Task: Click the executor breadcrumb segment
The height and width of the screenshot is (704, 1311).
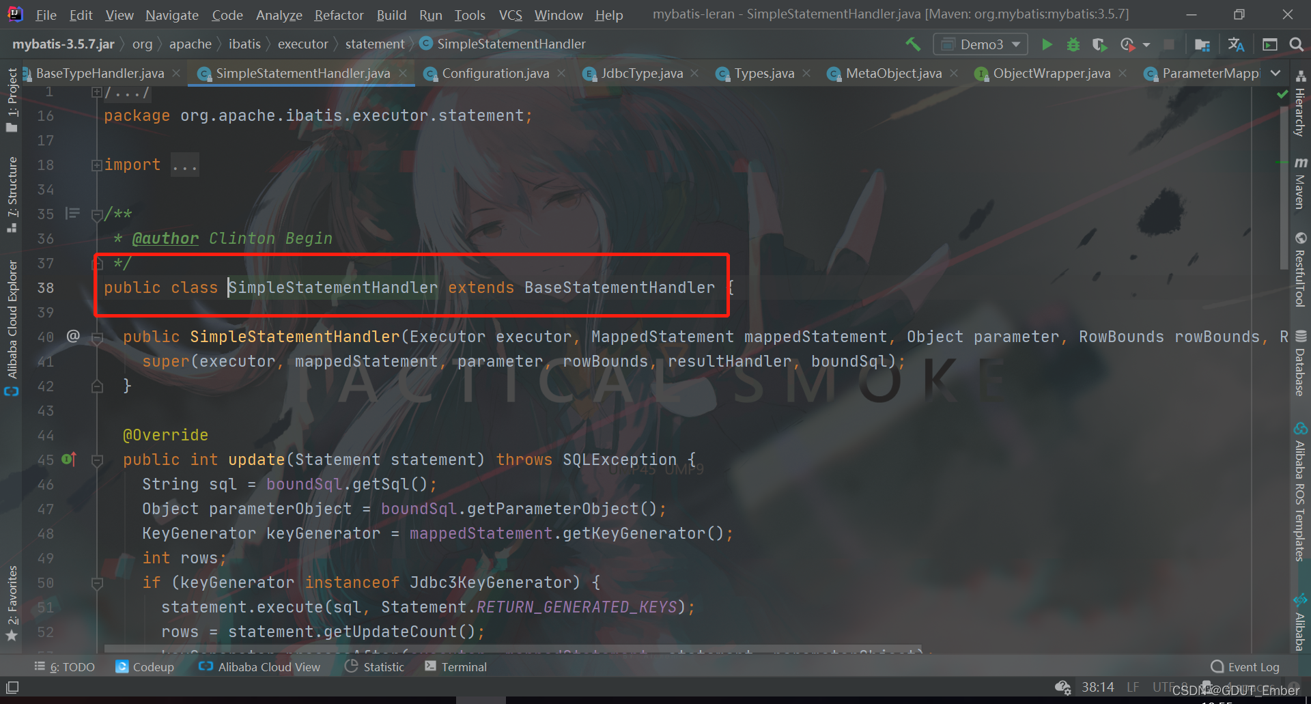Action: click(x=303, y=44)
